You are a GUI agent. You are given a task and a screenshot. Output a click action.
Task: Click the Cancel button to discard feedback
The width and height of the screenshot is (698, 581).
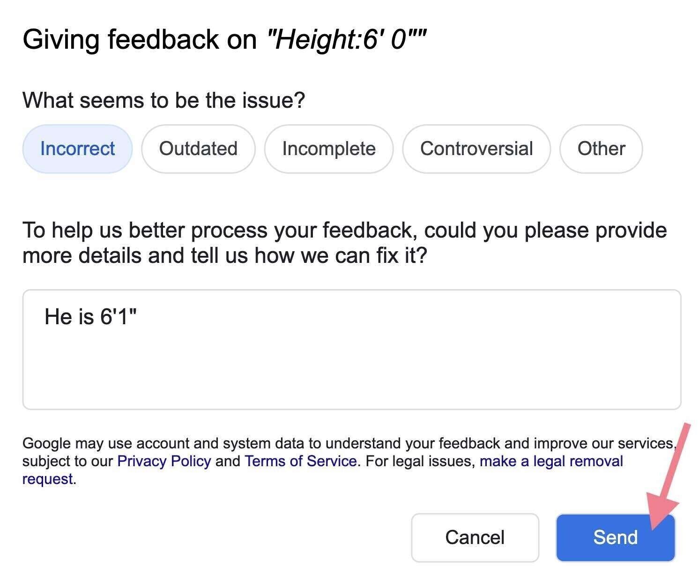point(475,537)
